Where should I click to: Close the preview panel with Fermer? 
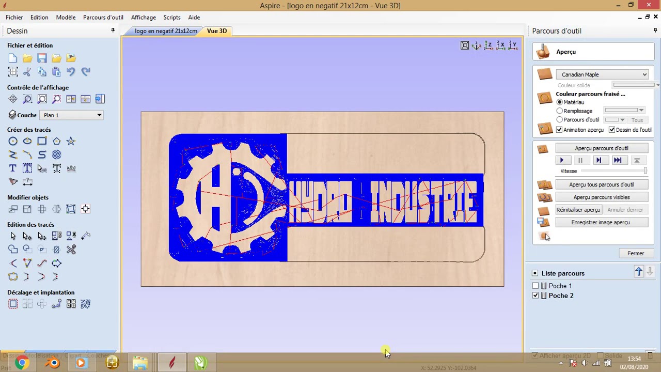click(x=636, y=253)
